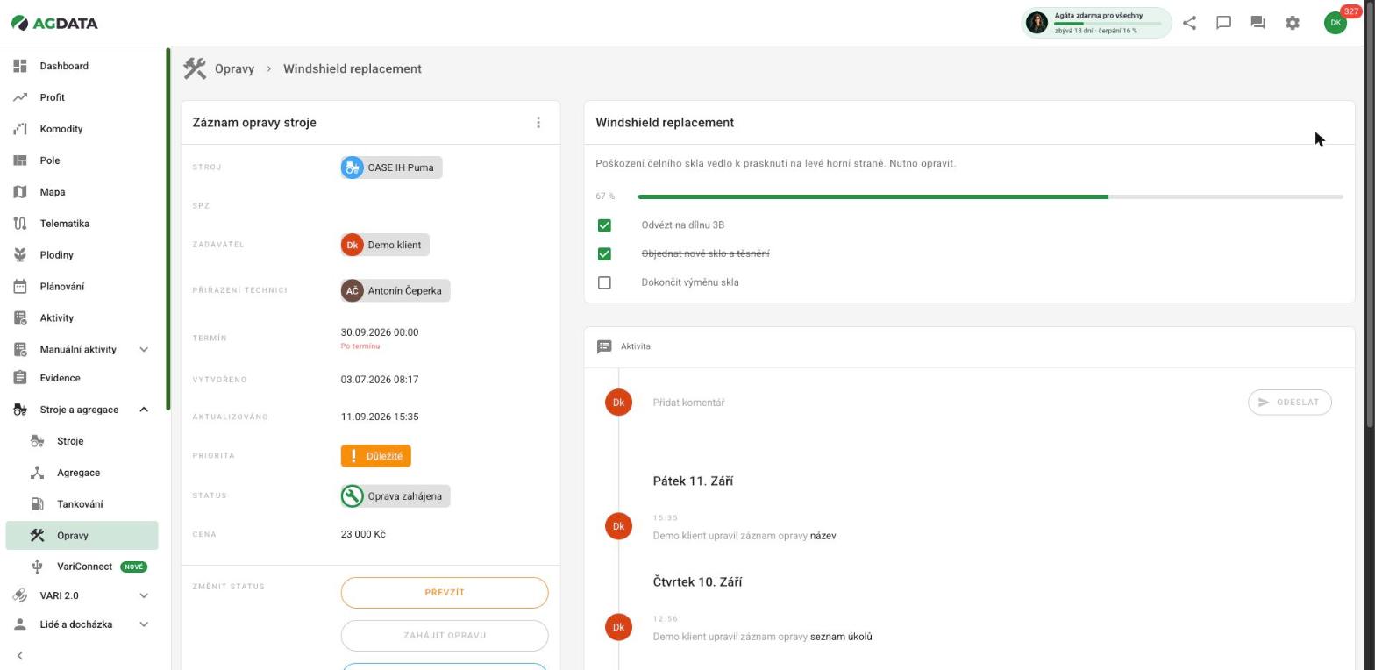This screenshot has height=670, width=1375.
Task: Click the Telematika icon in sidebar
Action: (20, 224)
